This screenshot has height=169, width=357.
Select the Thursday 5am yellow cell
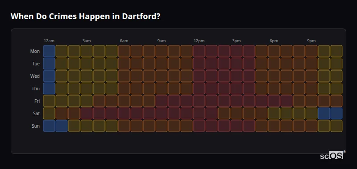tap(112, 89)
